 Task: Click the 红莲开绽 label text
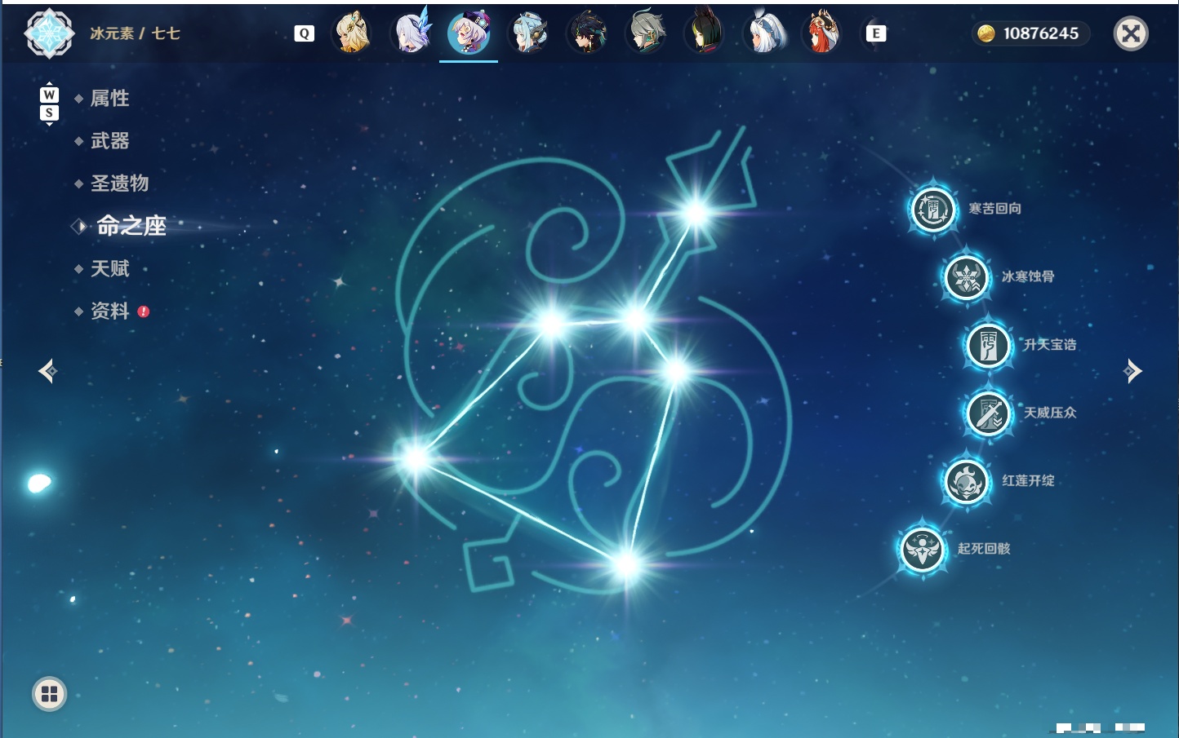pyautogui.click(x=1028, y=480)
